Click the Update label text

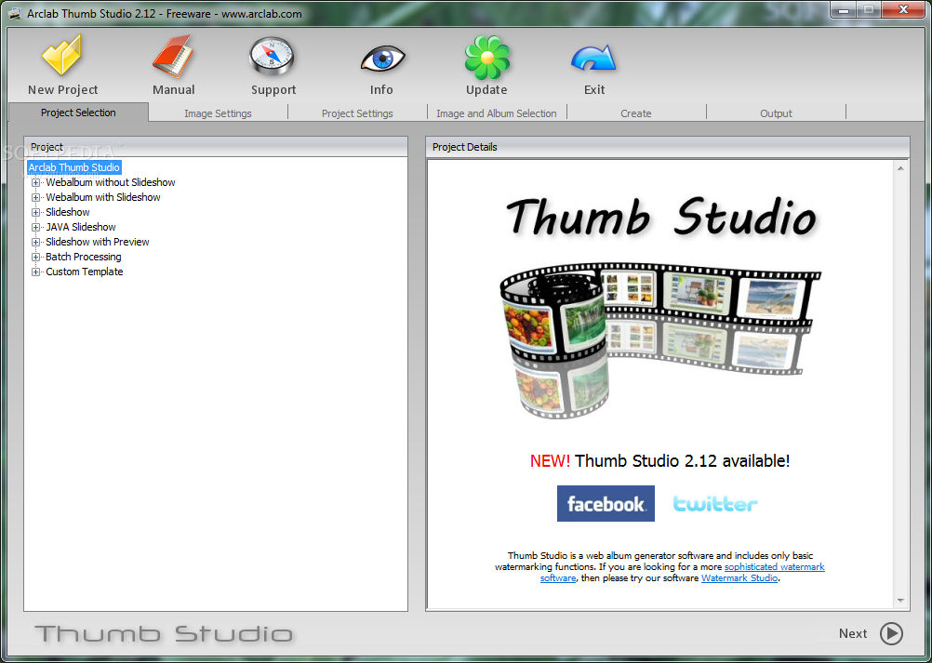point(486,89)
